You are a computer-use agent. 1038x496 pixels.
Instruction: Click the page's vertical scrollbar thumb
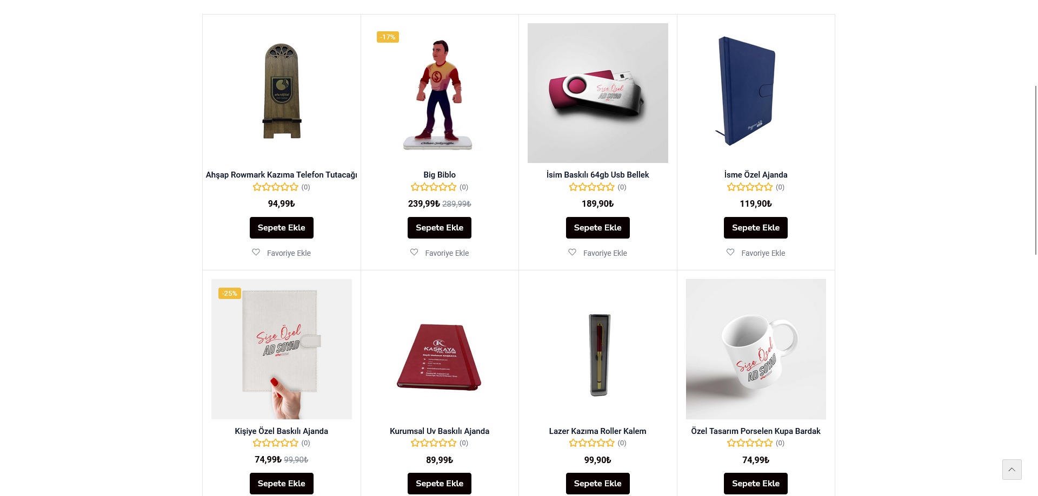pyautogui.click(x=1035, y=169)
